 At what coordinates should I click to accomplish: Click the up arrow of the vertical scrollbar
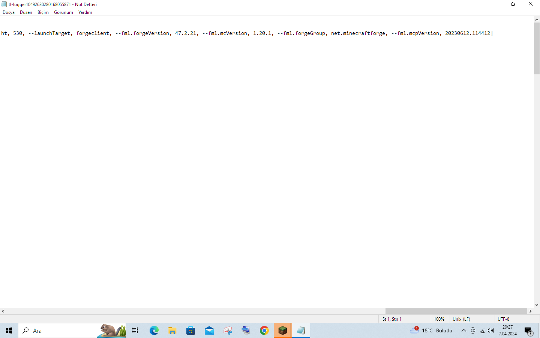click(x=537, y=20)
